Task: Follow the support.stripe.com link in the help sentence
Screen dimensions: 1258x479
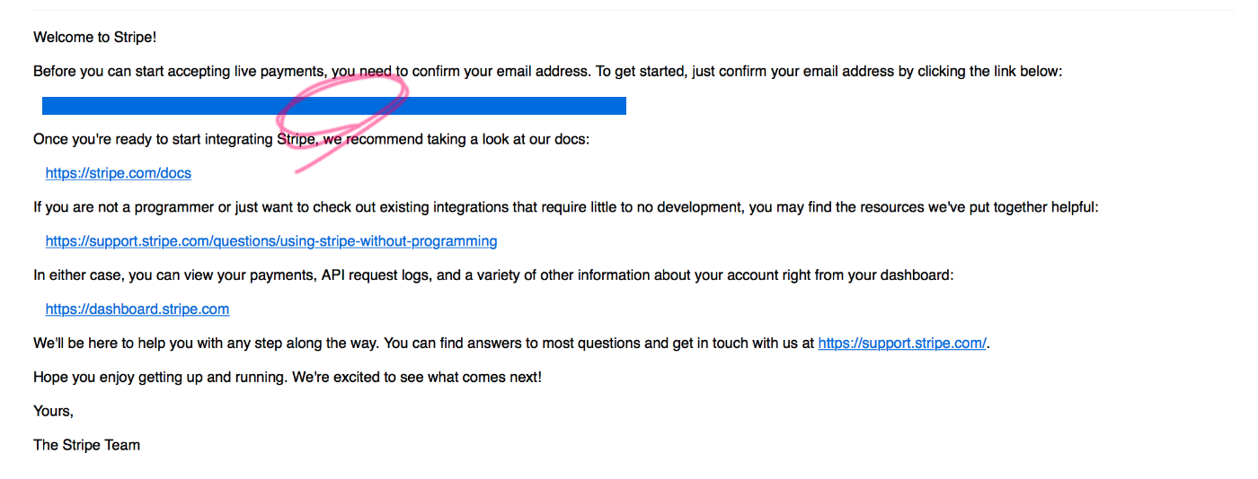Action: click(902, 344)
